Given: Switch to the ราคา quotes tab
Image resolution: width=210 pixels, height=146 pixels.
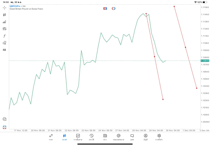Looking at the screenshot, I should coord(51,137).
